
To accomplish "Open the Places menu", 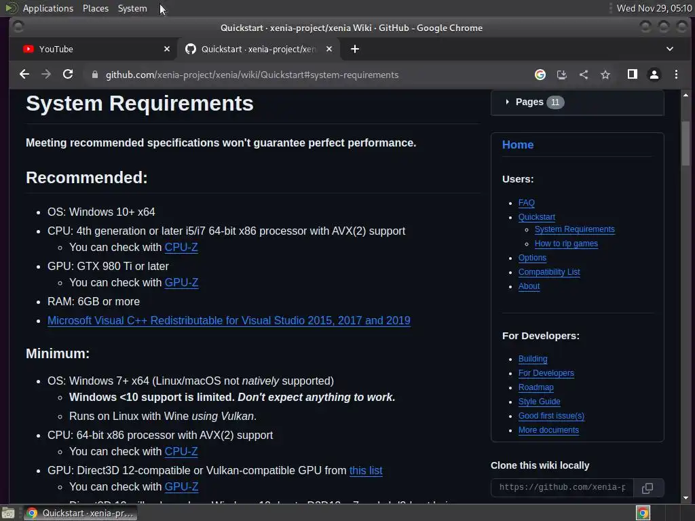I will pyautogui.click(x=96, y=8).
